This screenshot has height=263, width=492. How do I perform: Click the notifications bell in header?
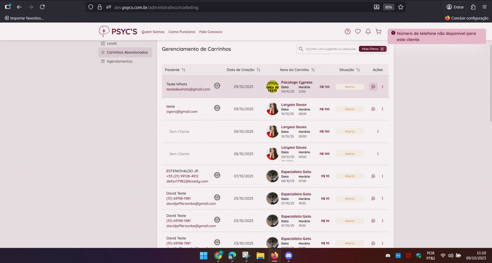[x=368, y=32]
